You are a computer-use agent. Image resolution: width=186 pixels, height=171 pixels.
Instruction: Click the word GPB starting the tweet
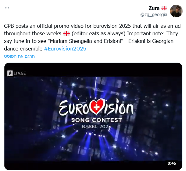(9, 26)
